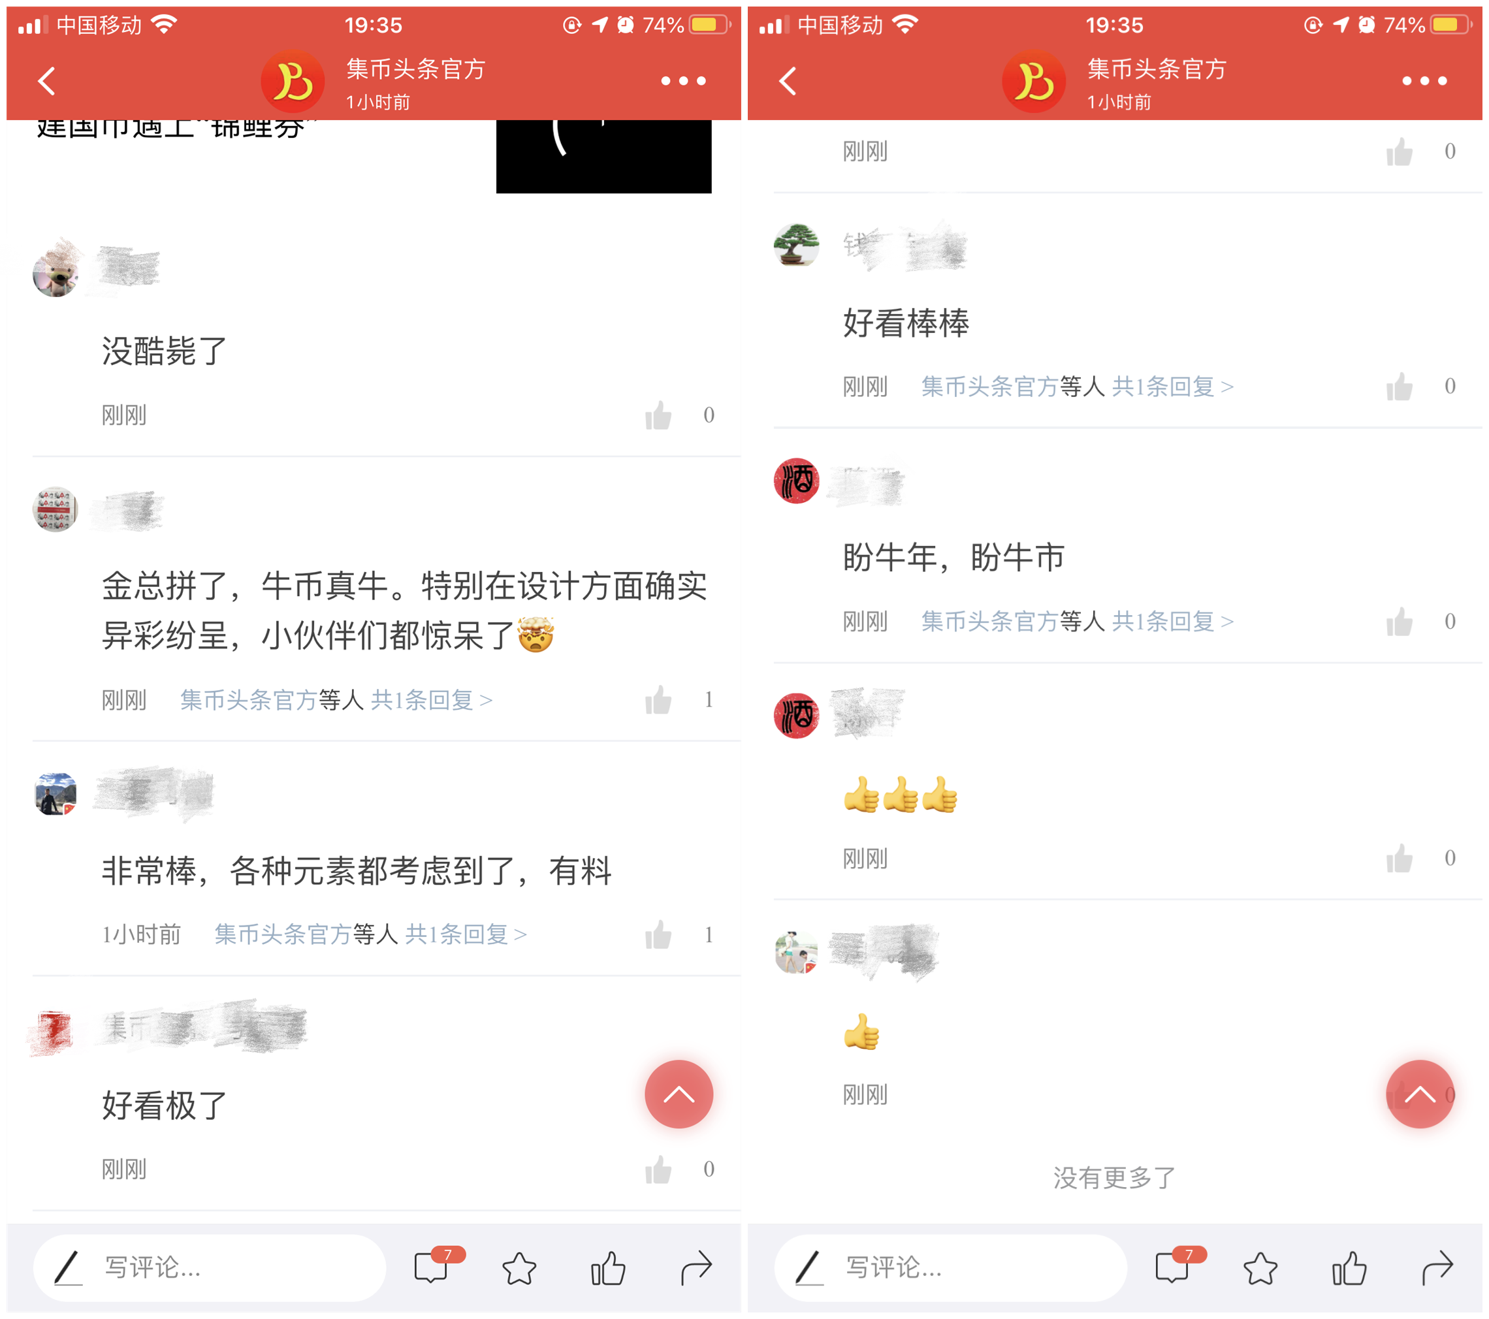Expand the 共1条回复 under 好看棒棒
The height and width of the screenshot is (1319, 1489).
pos(1173,386)
